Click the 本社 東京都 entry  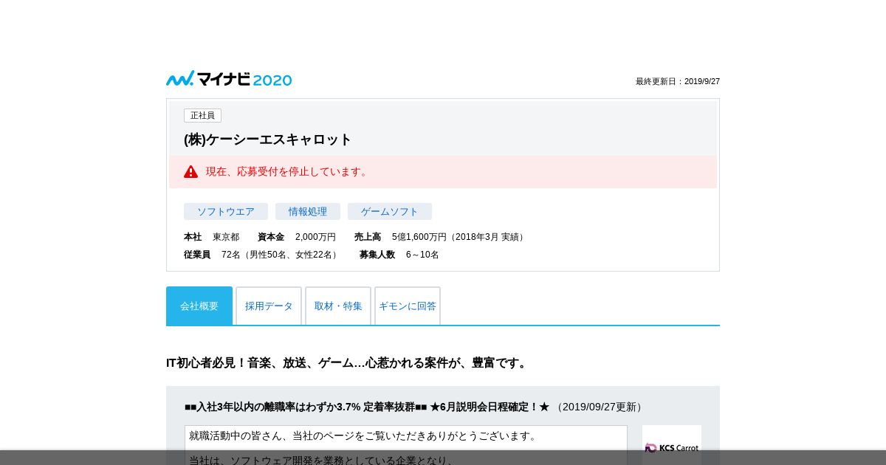coord(212,237)
